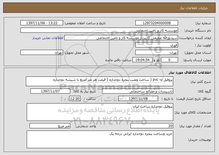Select the remaining days field showing 0
The width and height of the screenshot is (219, 155).
click(x=170, y=60)
